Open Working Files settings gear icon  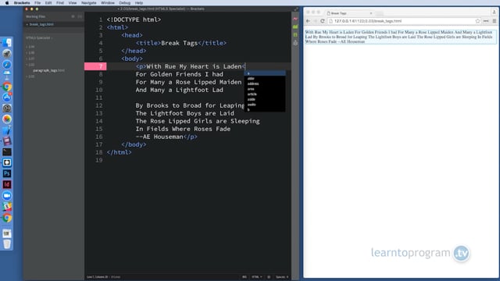click(73, 16)
